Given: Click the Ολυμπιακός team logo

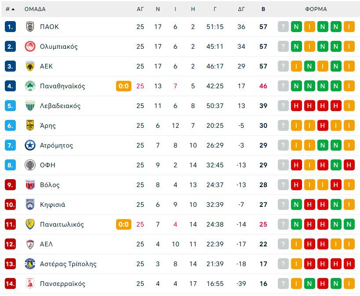Looking at the screenshot, I should coord(30,47).
